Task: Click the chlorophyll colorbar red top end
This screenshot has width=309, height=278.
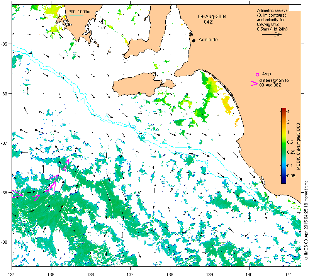Action: (x=284, y=109)
